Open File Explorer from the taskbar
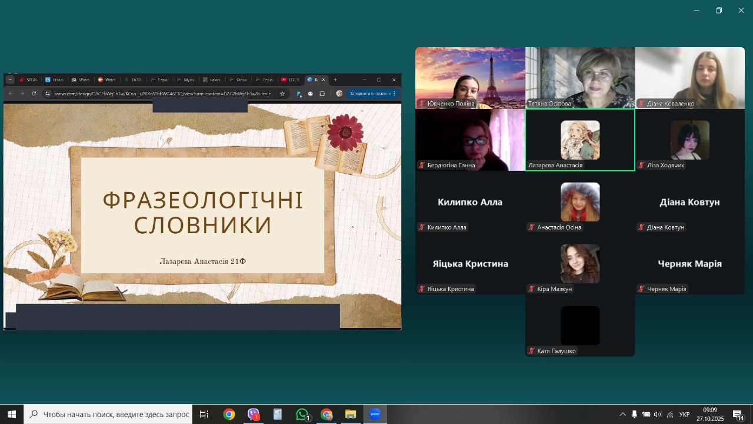753x424 pixels. (351, 415)
